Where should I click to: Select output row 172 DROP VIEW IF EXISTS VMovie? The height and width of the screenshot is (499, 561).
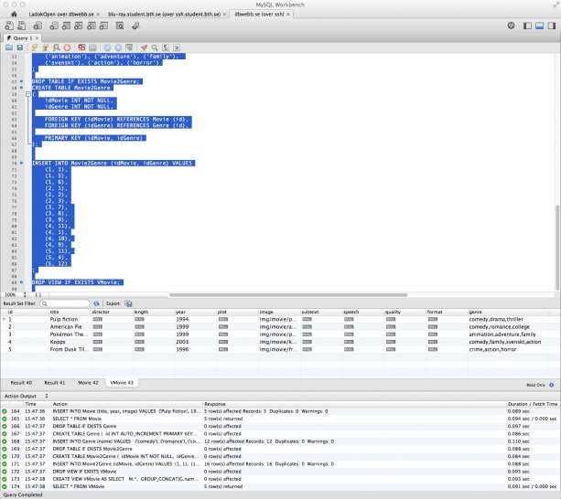tap(280, 472)
